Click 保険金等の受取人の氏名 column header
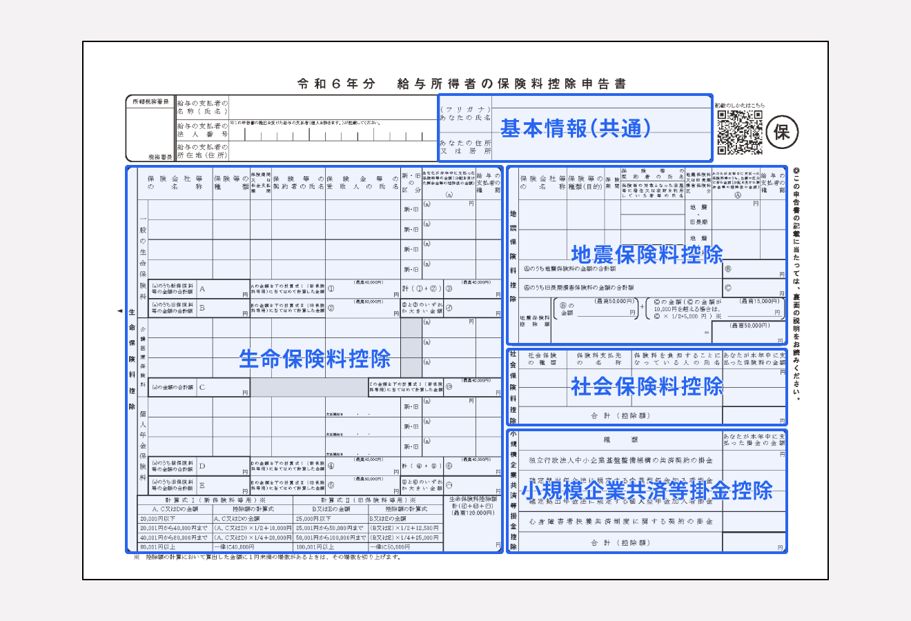The image size is (911, 621). [x=363, y=183]
